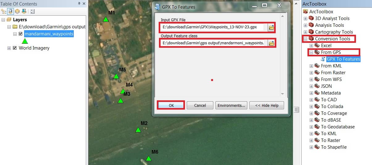Expand Analysis Tools toolbox
The width and height of the screenshot is (372, 165).
pyautogui.click(x=306, y=25)
